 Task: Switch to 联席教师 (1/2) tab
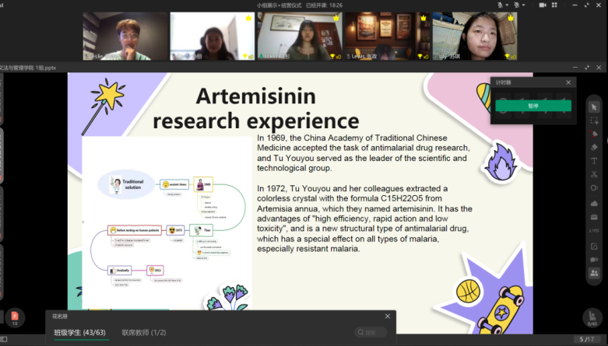coord(143,333)
